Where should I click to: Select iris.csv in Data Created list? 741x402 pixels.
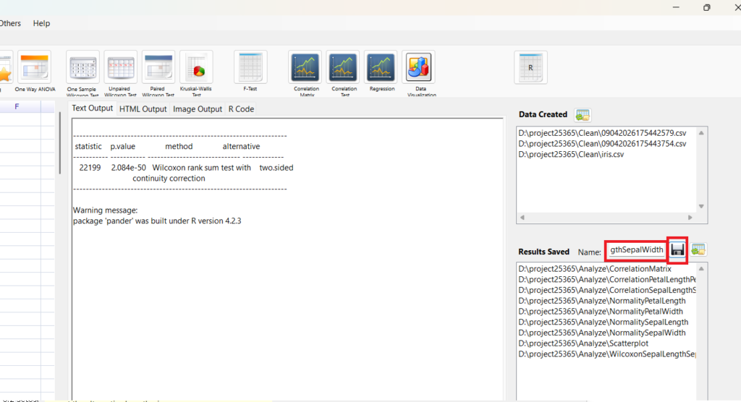tap(571, 155)
